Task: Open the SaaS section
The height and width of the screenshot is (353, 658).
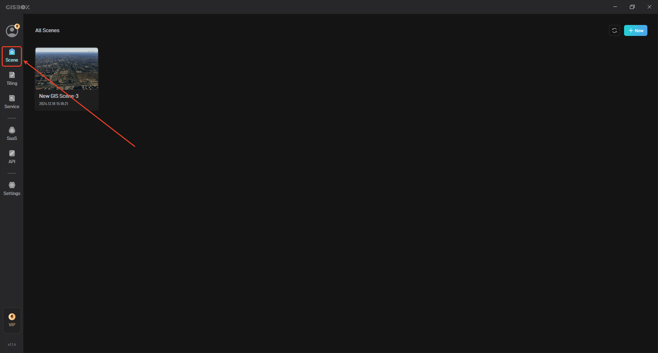Action: click(12, 134)
